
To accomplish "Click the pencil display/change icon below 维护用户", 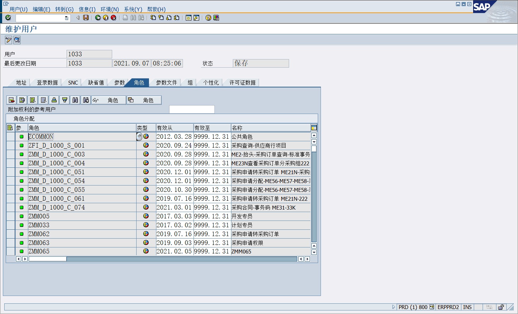I will (8, 40).
